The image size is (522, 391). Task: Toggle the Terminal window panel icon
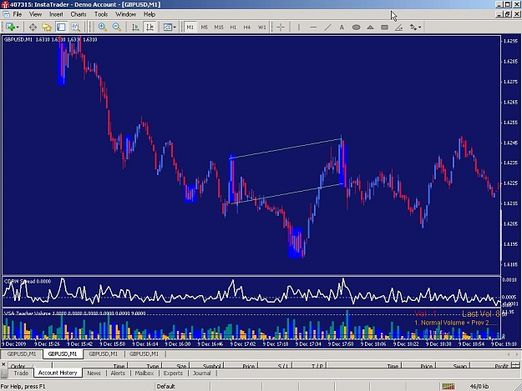[61, 28]
